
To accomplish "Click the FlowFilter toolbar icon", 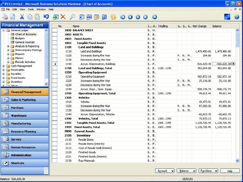I will (97, 17).
